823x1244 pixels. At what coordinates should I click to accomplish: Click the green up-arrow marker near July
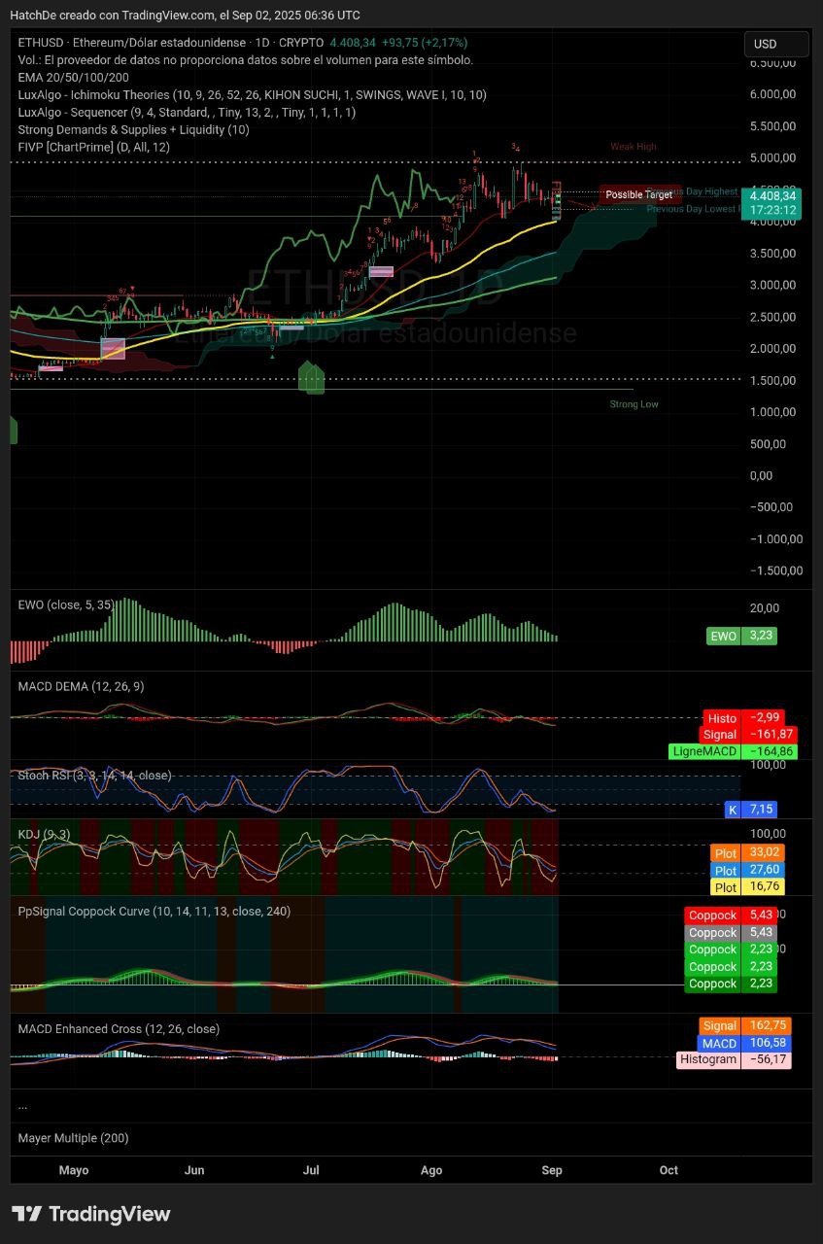311,377
